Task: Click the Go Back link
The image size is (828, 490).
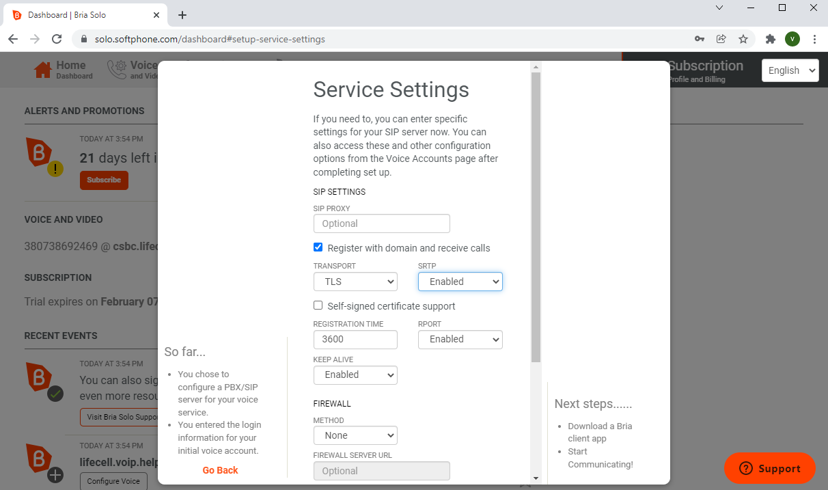Action: pos(221,470)
